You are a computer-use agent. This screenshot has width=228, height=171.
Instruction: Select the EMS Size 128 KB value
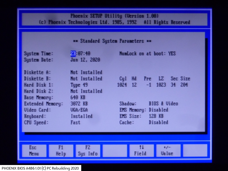point(156,116)
